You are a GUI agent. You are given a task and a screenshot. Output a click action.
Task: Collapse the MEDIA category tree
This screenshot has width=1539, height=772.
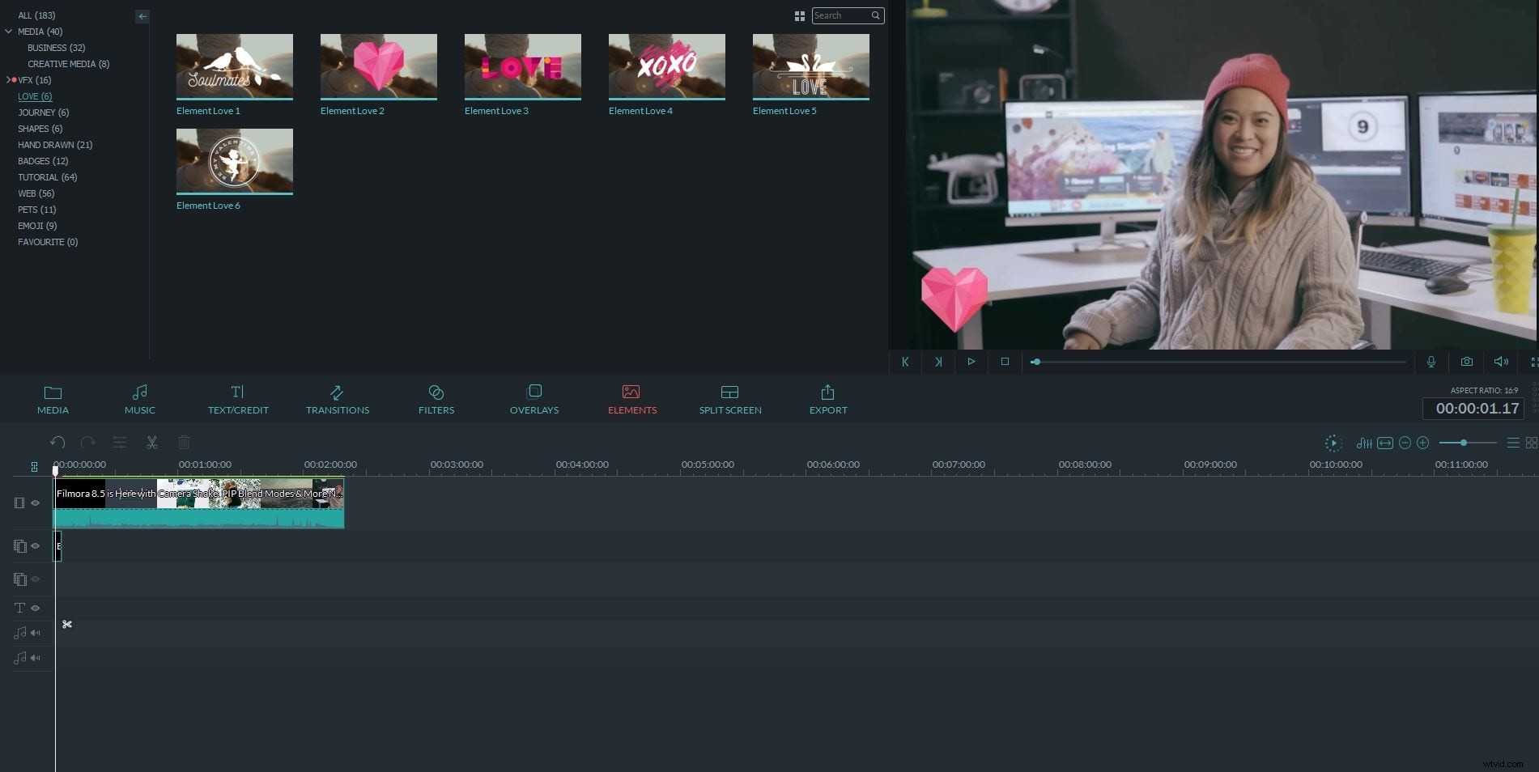click(9, 32)
